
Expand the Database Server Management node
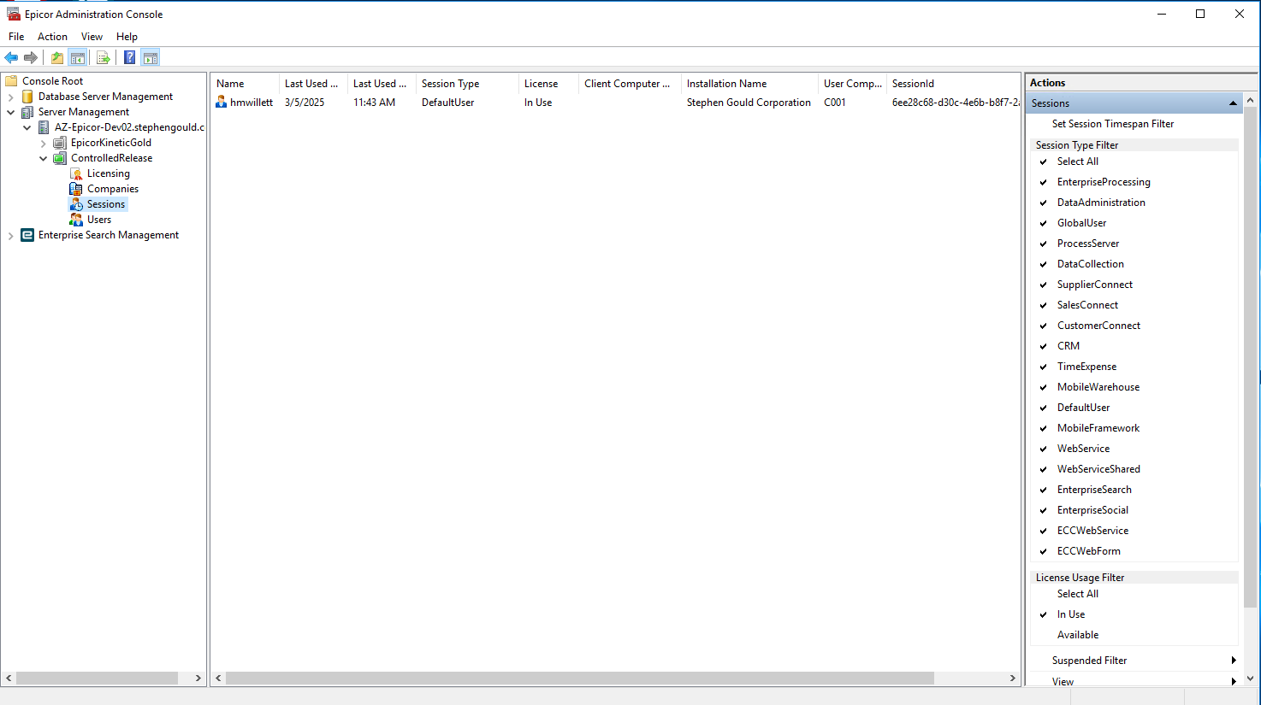click(x=10, y=97)
